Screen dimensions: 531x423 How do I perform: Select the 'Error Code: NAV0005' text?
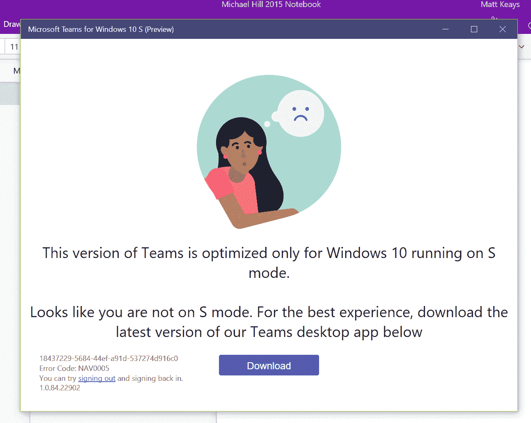coord(74,368)
